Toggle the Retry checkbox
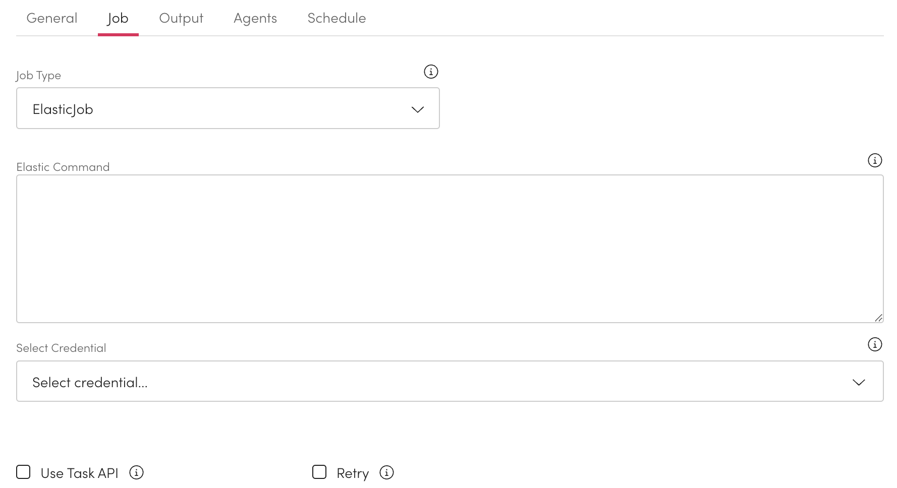 click(319, 472)
